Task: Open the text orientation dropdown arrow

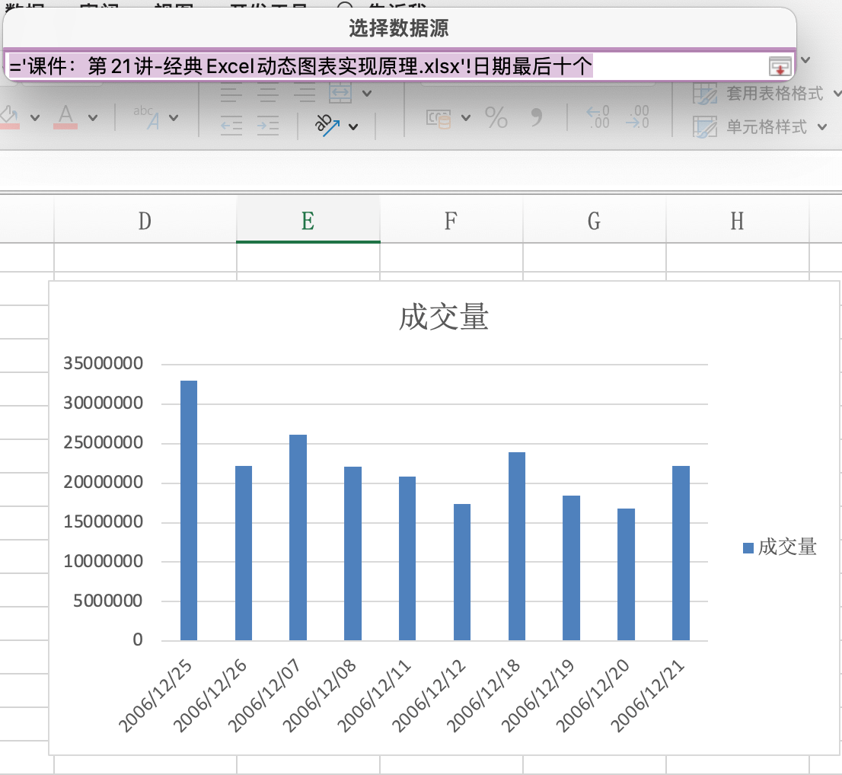Action: click(x=353, y=126)
